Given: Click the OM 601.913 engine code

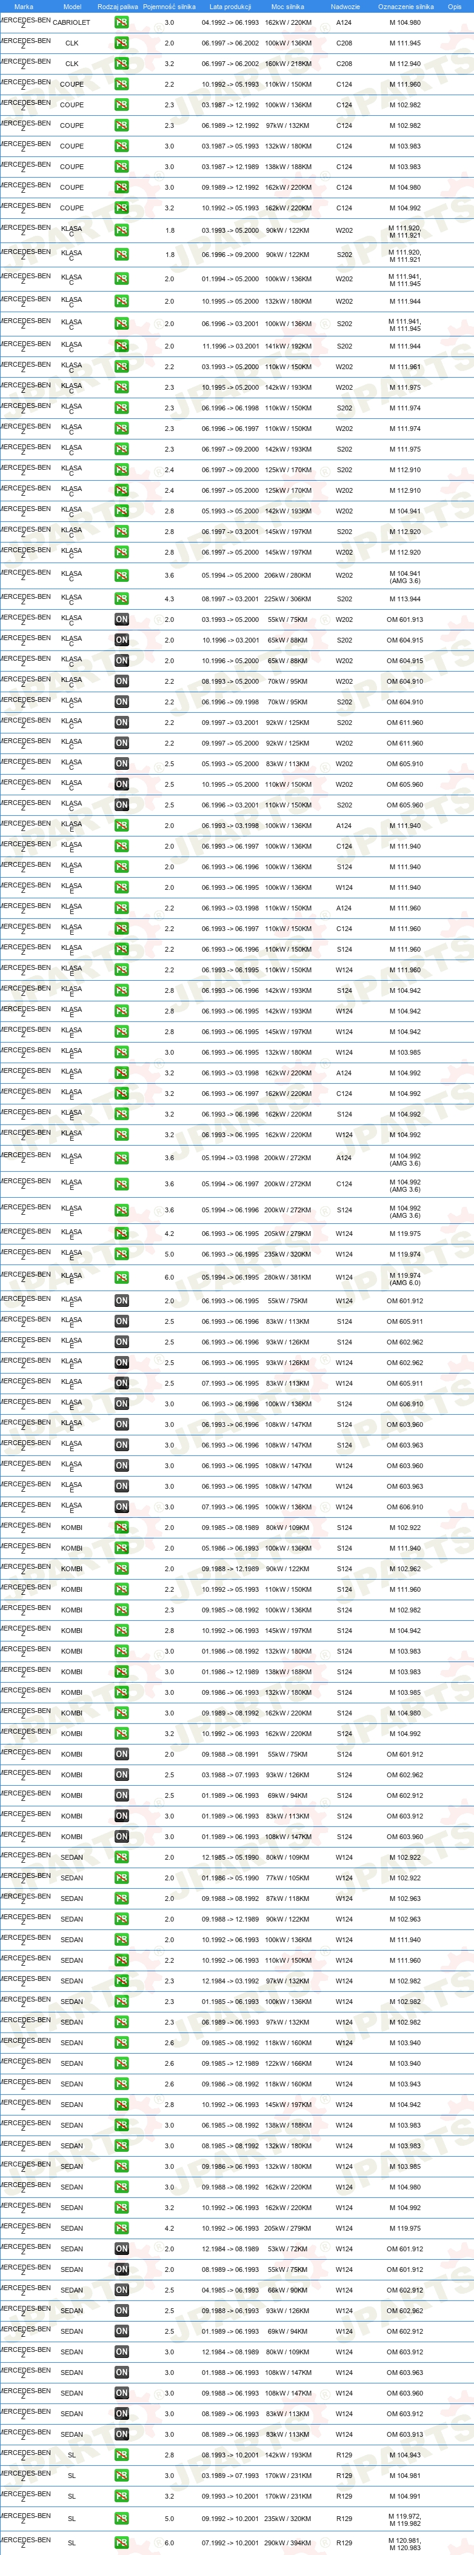Looking at the screenshot, I should (x=404, y=620).
